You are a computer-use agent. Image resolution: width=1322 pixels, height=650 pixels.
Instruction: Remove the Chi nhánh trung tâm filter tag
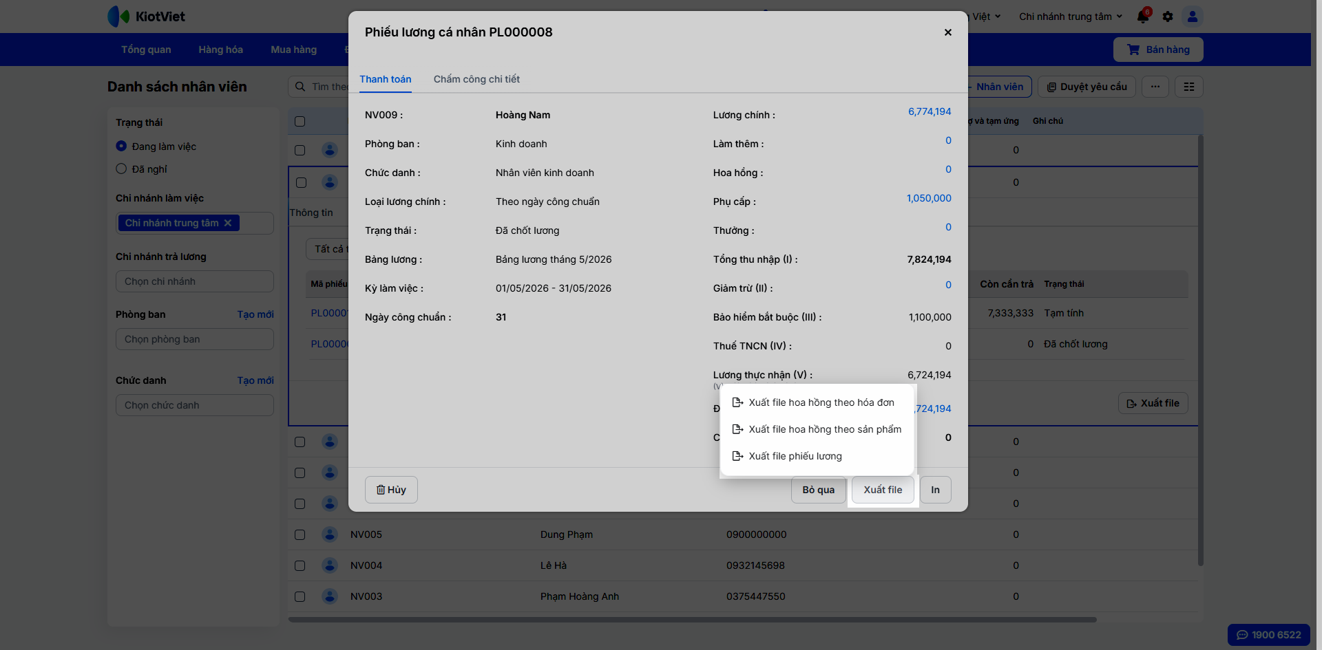point(228,223)
